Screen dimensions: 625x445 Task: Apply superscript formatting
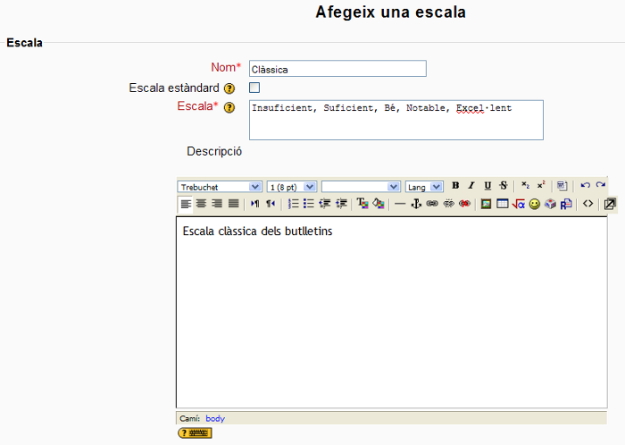541,186
